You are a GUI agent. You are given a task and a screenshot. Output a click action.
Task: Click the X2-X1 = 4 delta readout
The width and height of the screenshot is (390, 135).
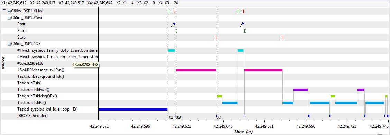(124, 3)
